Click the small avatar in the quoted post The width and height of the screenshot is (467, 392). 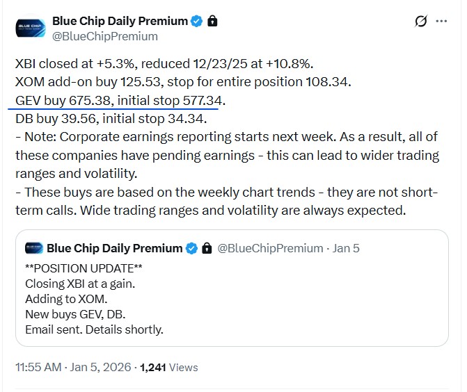coord(34,247)
